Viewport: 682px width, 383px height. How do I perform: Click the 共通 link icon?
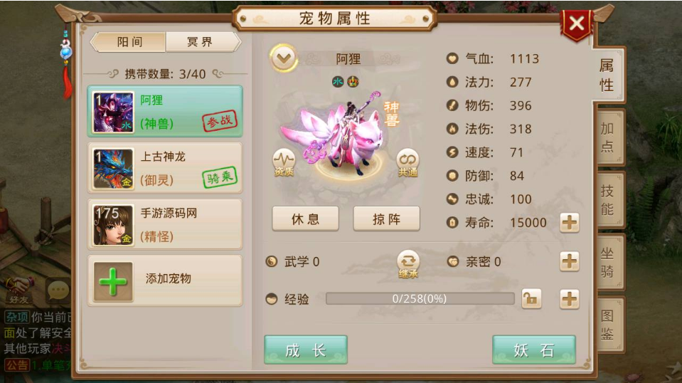pyautogui.click(x=407, y=163)
